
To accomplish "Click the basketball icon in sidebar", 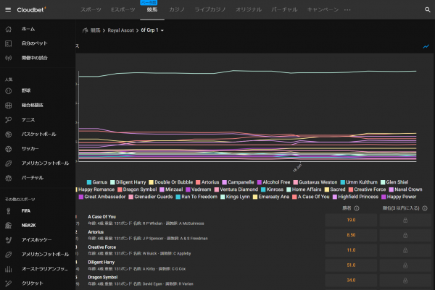I will click(9, 135).
